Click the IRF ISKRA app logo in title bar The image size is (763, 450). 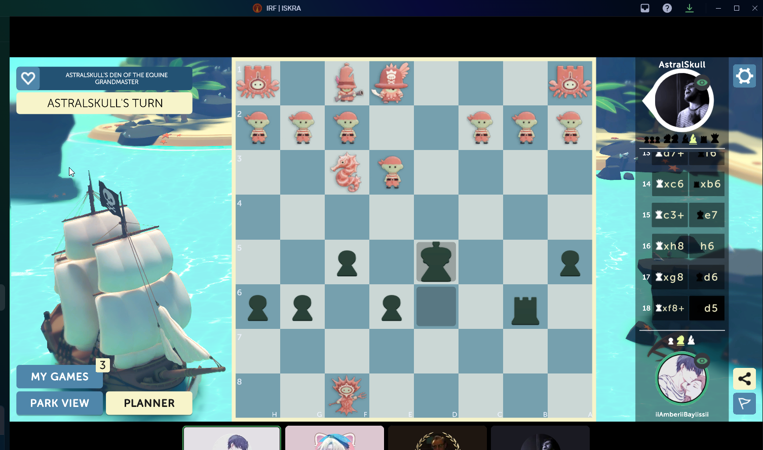tap(257, 8)
